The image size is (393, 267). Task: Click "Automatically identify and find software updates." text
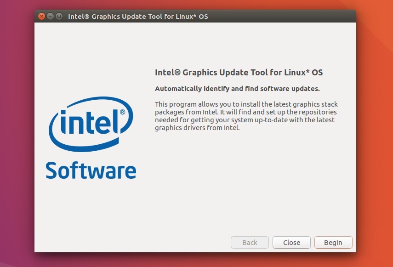(x=237, y=89)
